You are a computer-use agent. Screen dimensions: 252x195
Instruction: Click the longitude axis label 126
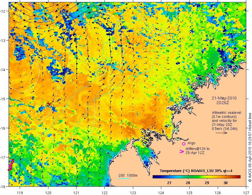218,193
